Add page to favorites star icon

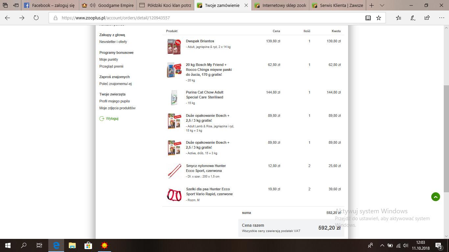(x=379, y=18)
